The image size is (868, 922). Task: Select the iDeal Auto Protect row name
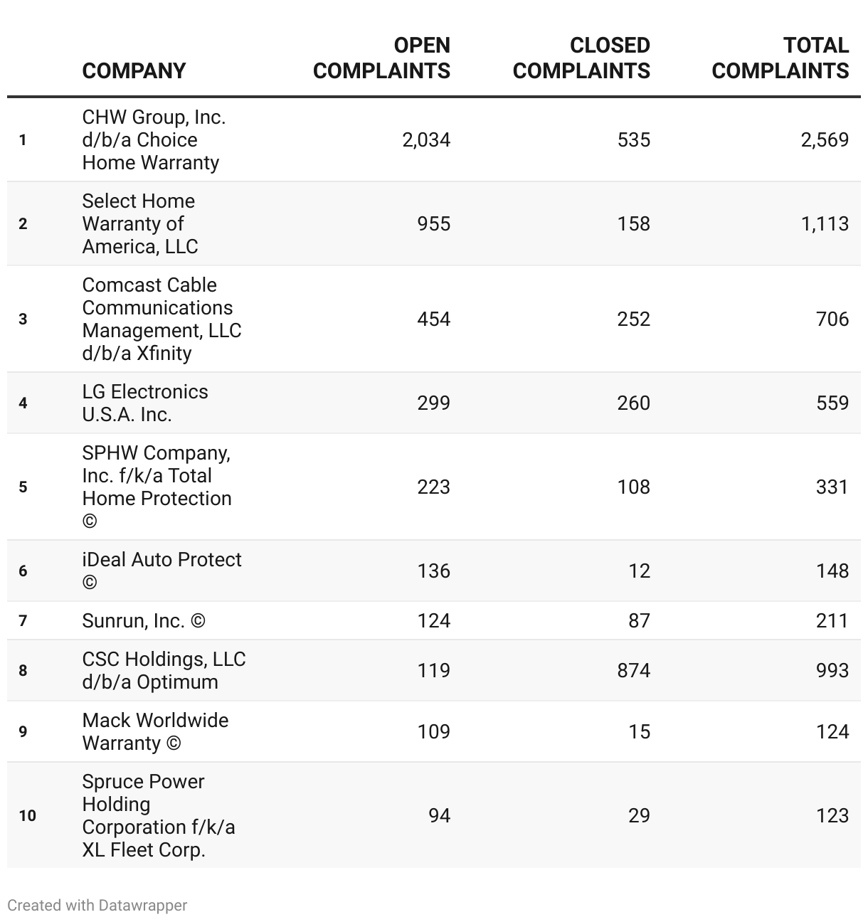tap(162, 571)
